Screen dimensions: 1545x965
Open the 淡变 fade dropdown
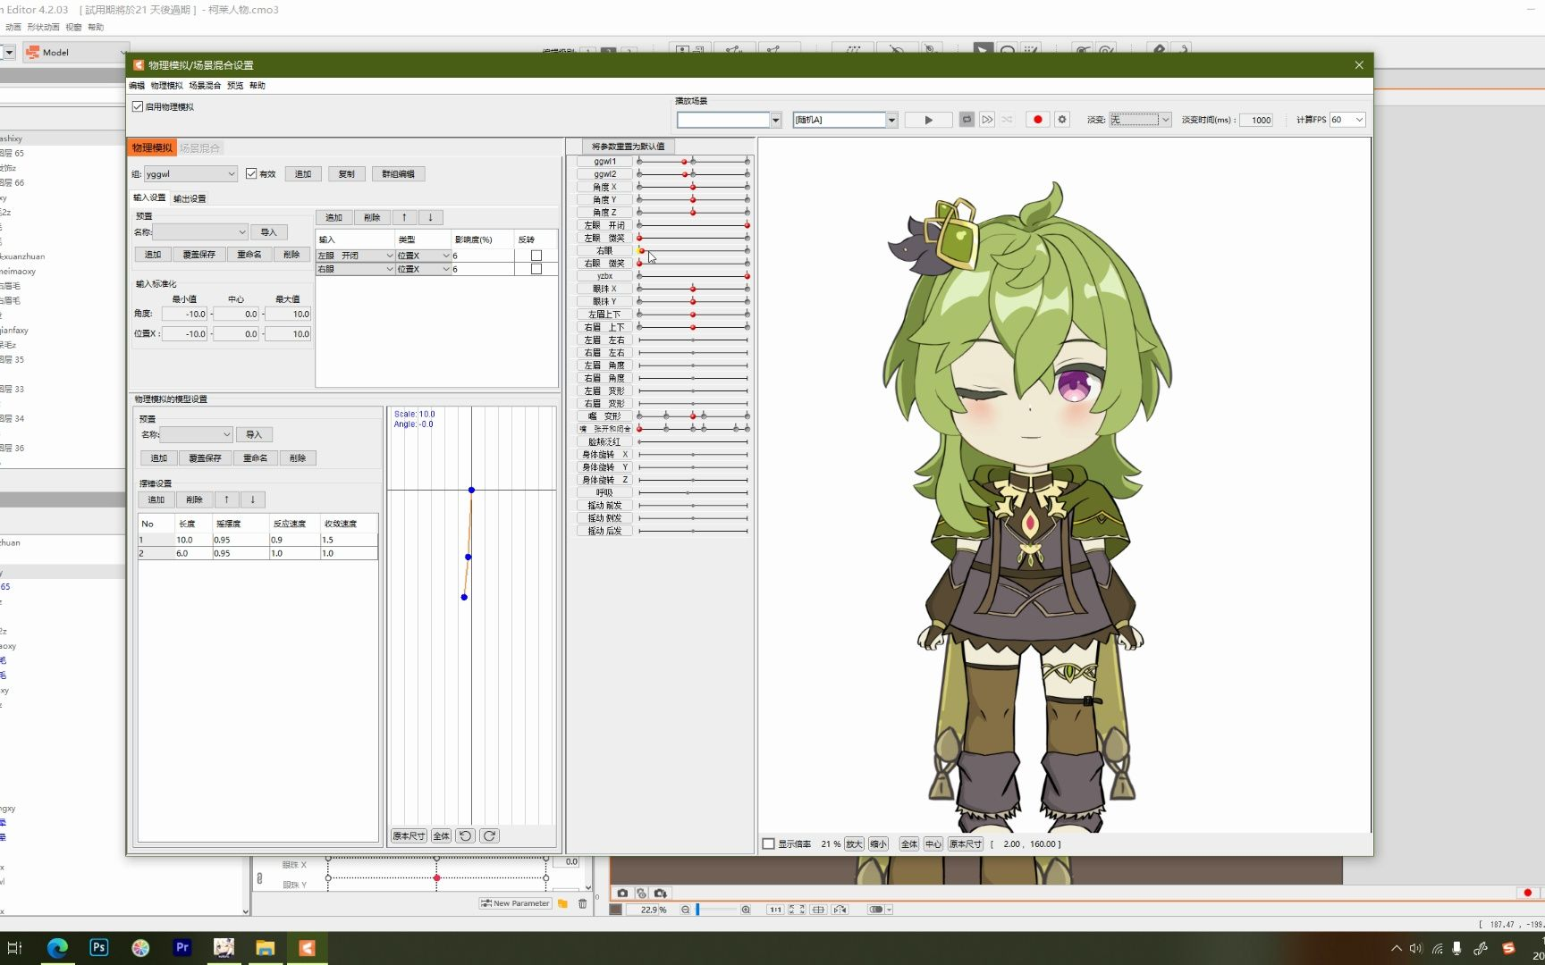coord(1140,120)
